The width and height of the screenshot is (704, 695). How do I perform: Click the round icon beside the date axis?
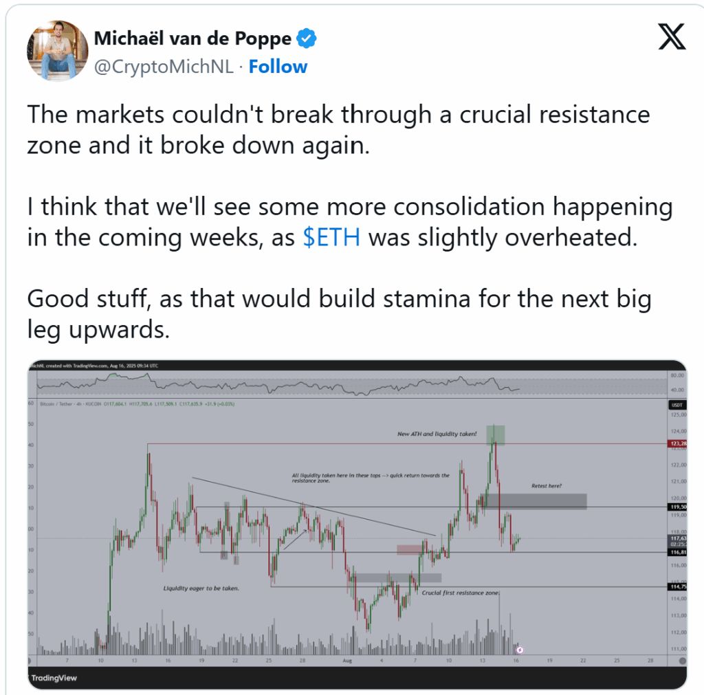coord(683,661)
